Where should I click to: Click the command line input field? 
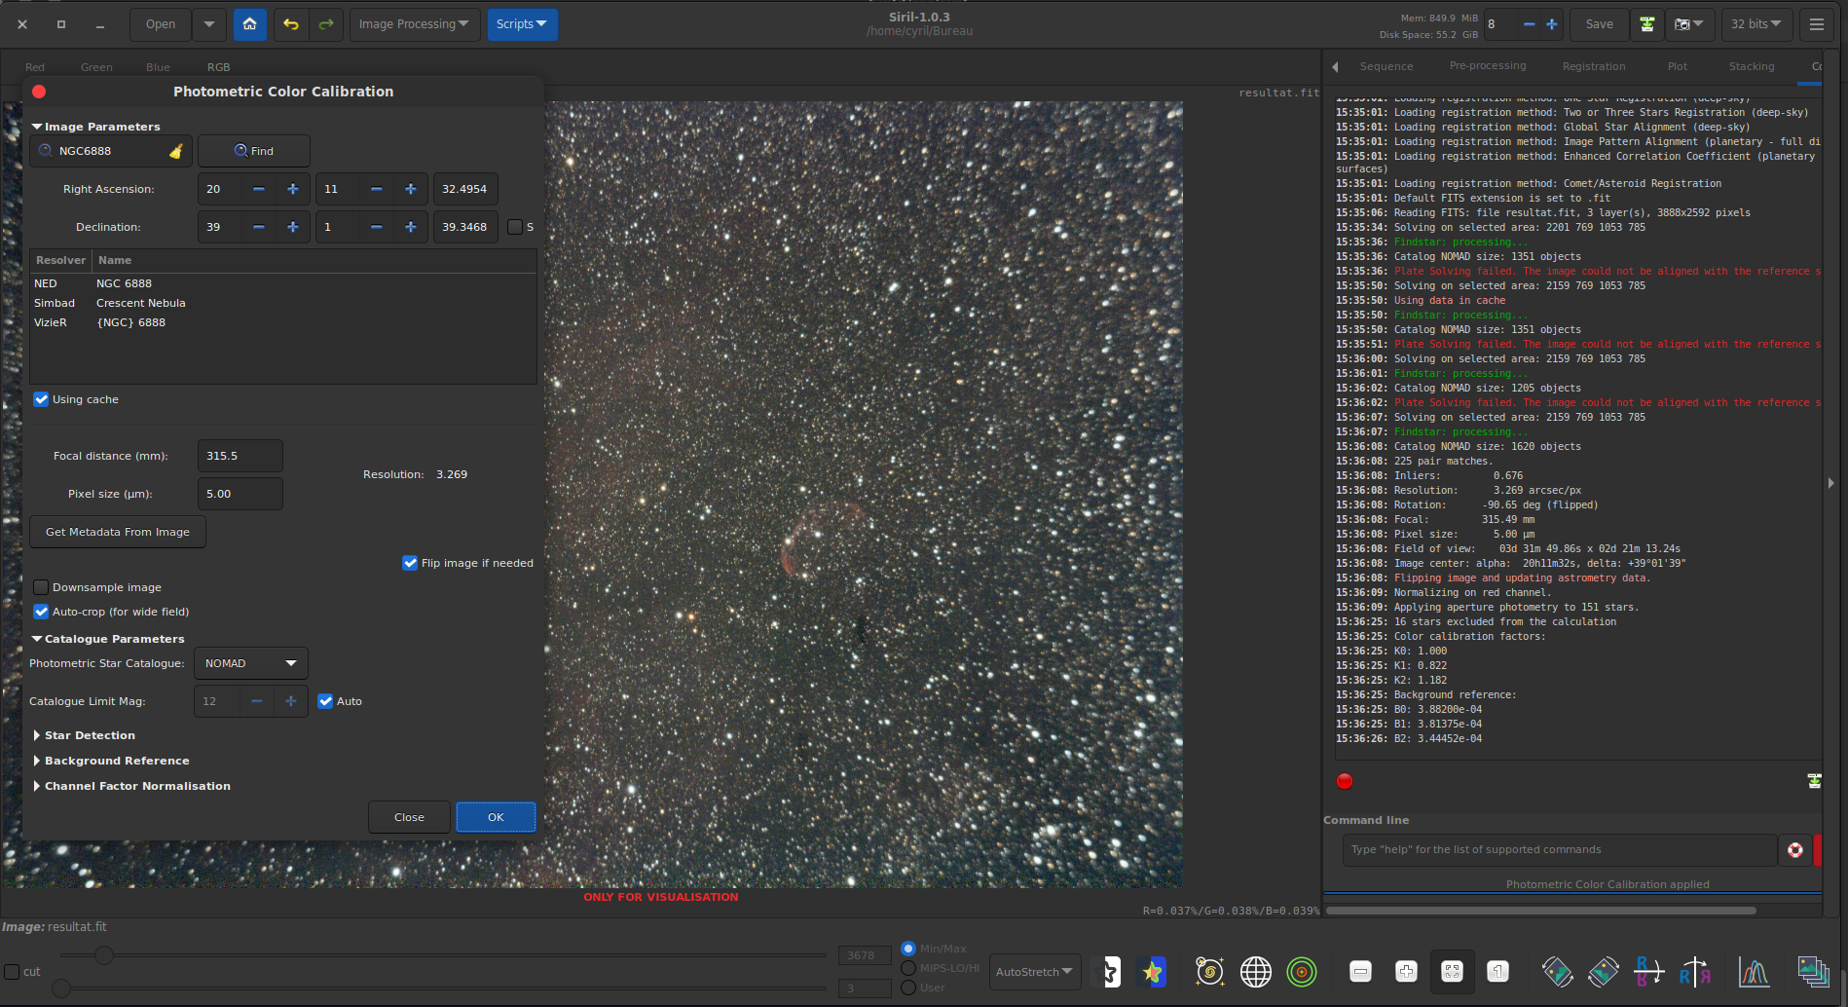click(1558, 849)
